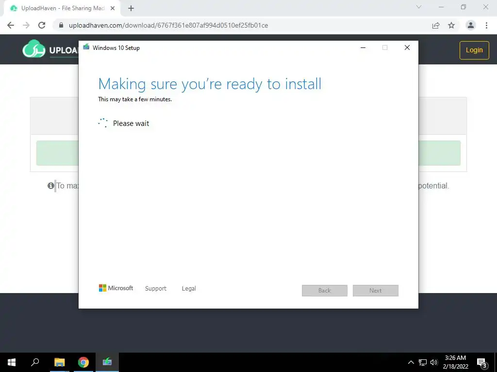This screenshot has height=372, width=497.
Task: Open Chrome tab search chevron
Action: coord(419,7)
